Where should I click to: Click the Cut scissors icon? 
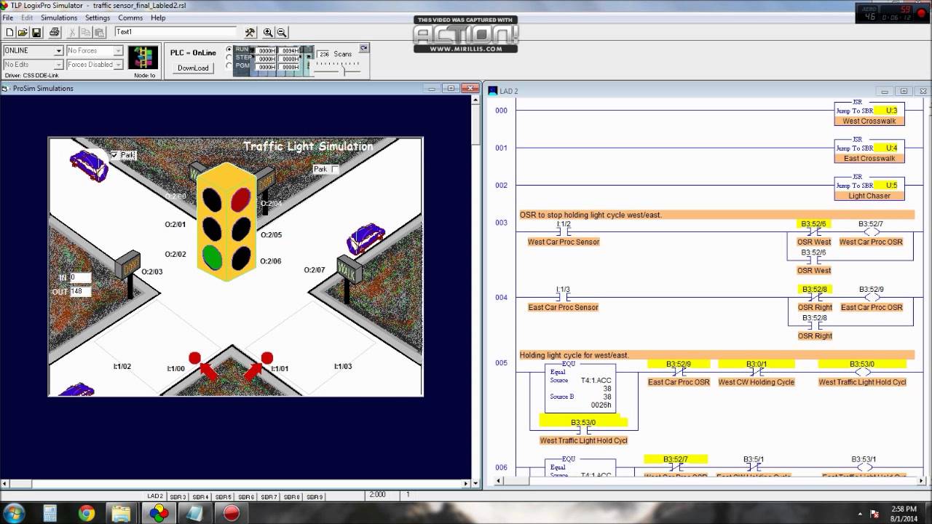click(x=72, y=32)
